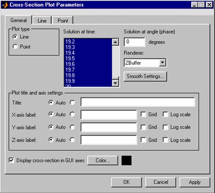Open Smooth Settings dialog
Screen dimensions: 215x193
click(x=145, y=76)
